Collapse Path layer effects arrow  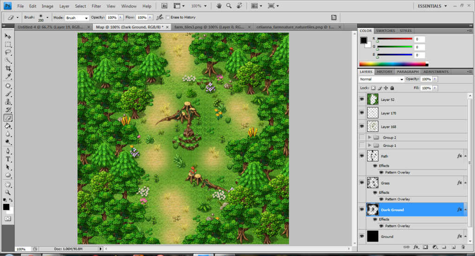pyautogui.click(x=465, y=156)
